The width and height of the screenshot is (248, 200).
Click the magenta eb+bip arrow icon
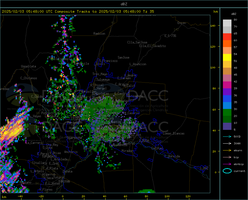click(227, 164)
